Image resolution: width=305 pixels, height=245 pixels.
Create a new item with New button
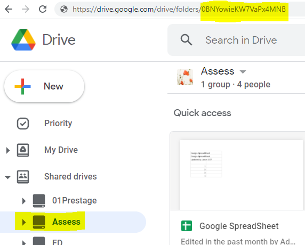44,86
